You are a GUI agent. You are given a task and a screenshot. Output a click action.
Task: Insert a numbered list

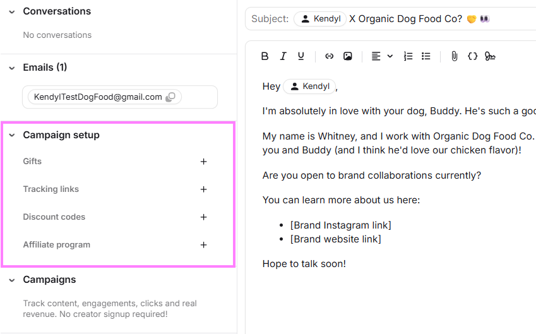pyautogui.click(x=408, y=56)
